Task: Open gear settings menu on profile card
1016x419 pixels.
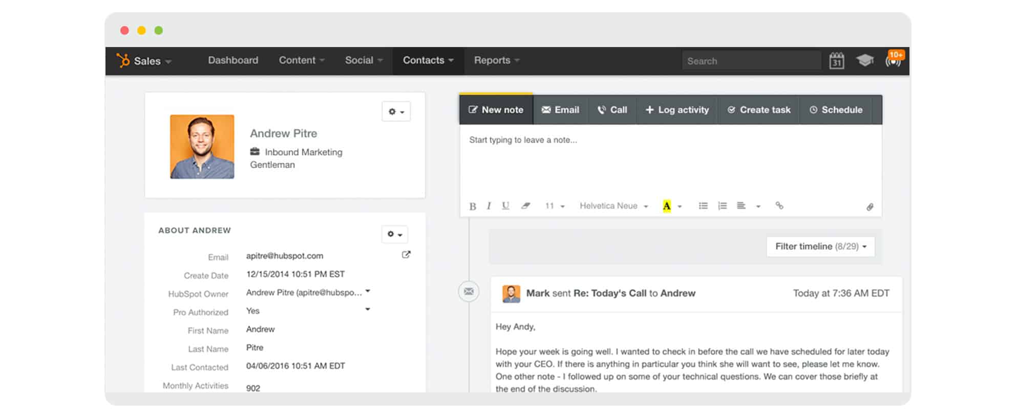Action: (396, 111)
